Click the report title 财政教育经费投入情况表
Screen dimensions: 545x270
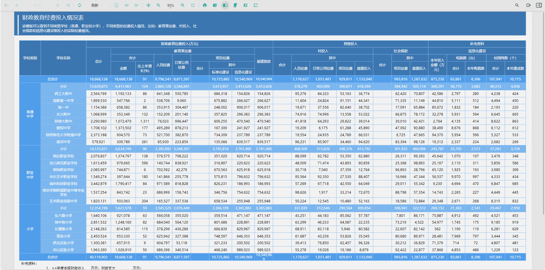point(53,18)
